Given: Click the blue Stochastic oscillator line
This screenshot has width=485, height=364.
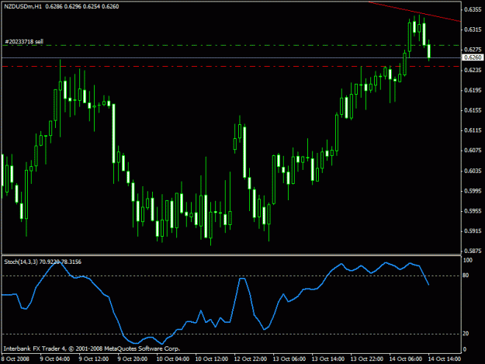Looking at the screenshot, I should (215, 303).
